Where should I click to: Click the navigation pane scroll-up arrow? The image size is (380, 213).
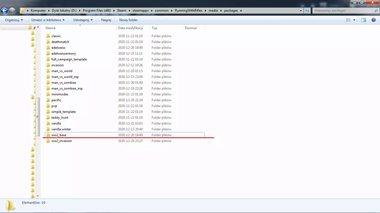coord(38,27)
